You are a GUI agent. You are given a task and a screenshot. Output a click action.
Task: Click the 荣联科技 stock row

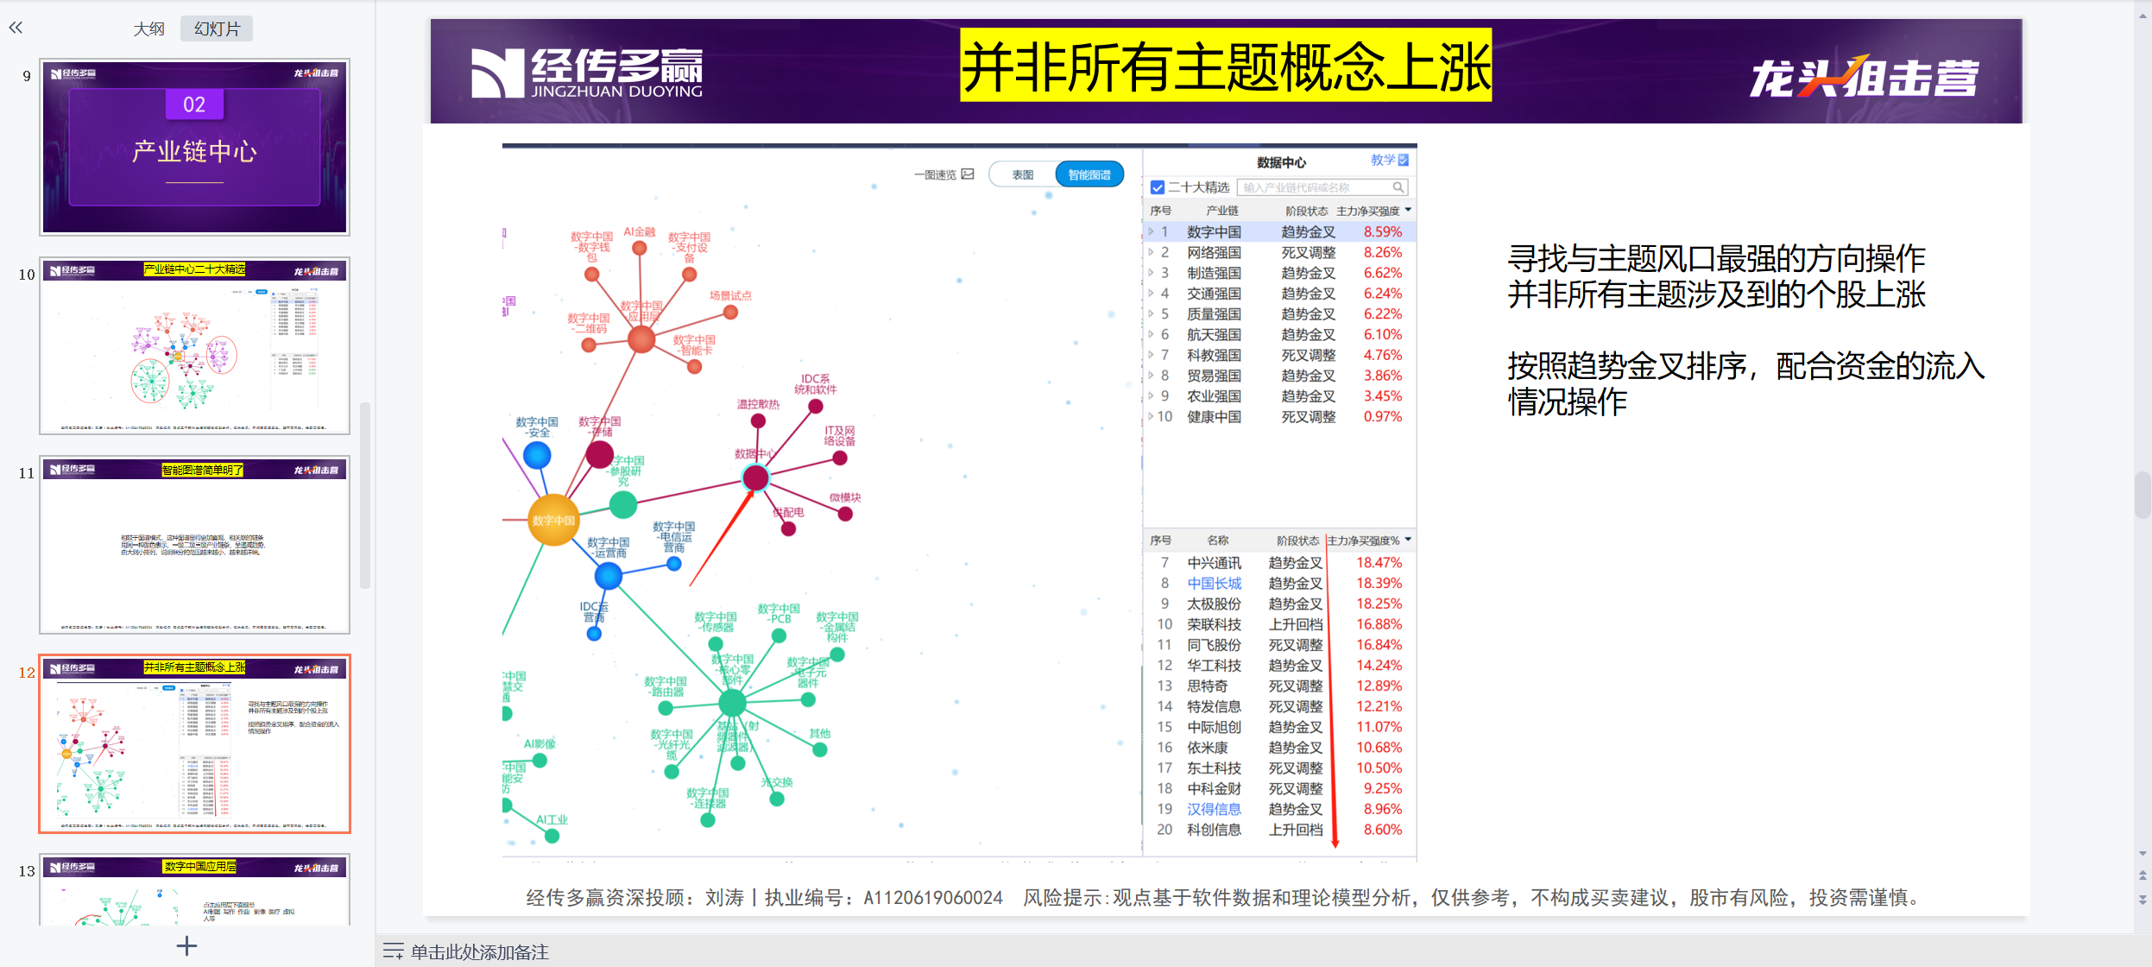pyautogui.click(x=1279, y=624)
